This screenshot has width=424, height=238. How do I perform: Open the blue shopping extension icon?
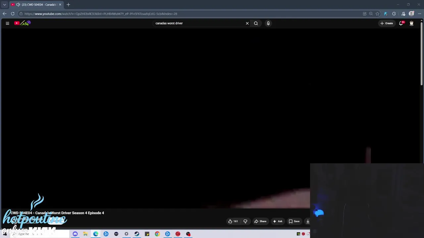386,14
